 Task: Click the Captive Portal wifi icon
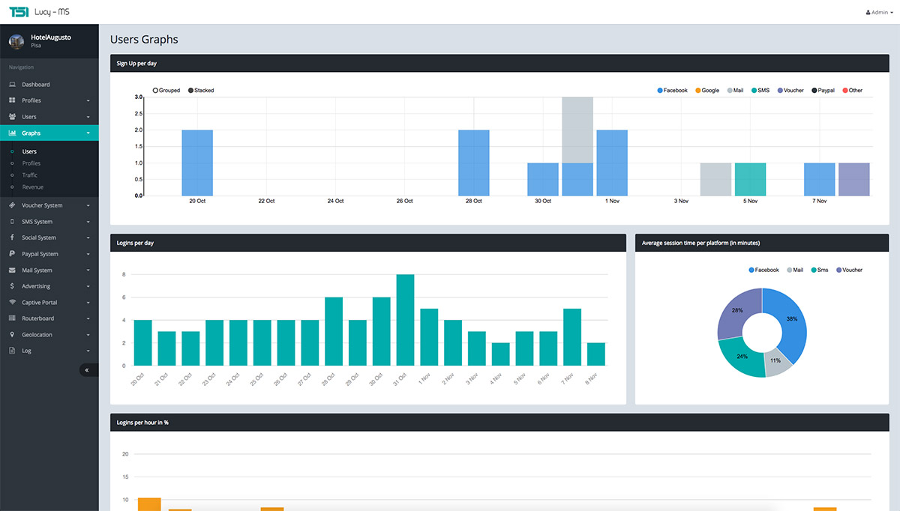(x=13, y=303)
